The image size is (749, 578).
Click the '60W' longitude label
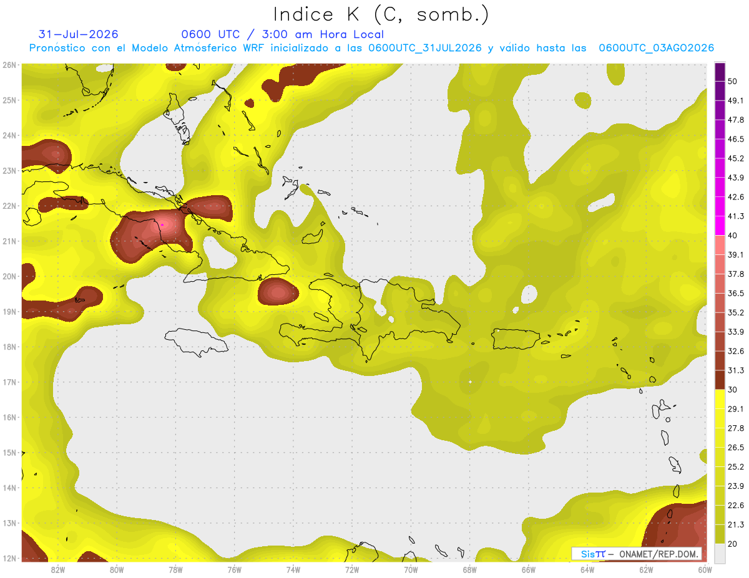pos(705,569)
